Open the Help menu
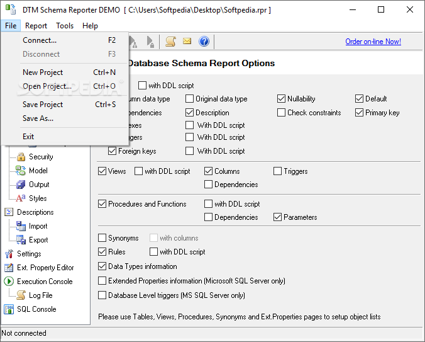This screenshot has height=342, width=425. pos(90,26)
